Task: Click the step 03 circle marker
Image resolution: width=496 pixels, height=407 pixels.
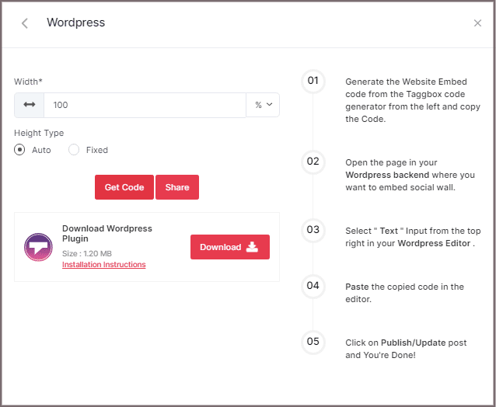Action: point(313,230)
